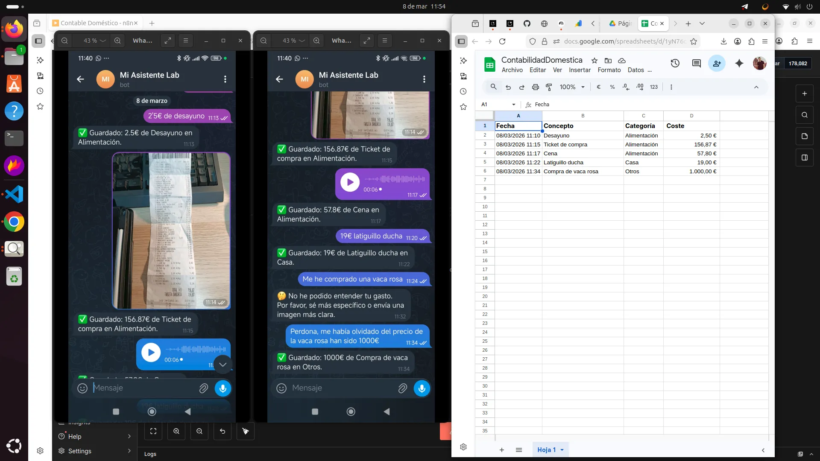Print the ContabilidadDomestica spreadsheet

[535, 87]
